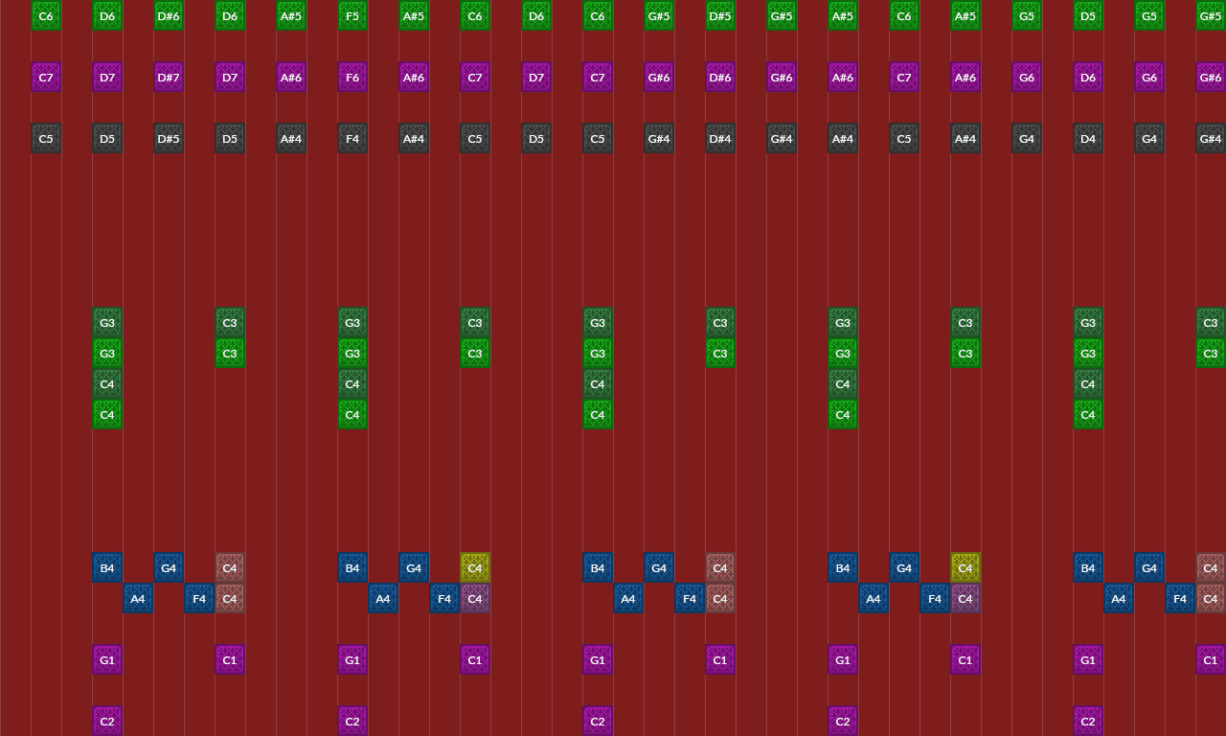Select the first C6 note in the top row
The image size is (1226, 736).
[45, 15]
